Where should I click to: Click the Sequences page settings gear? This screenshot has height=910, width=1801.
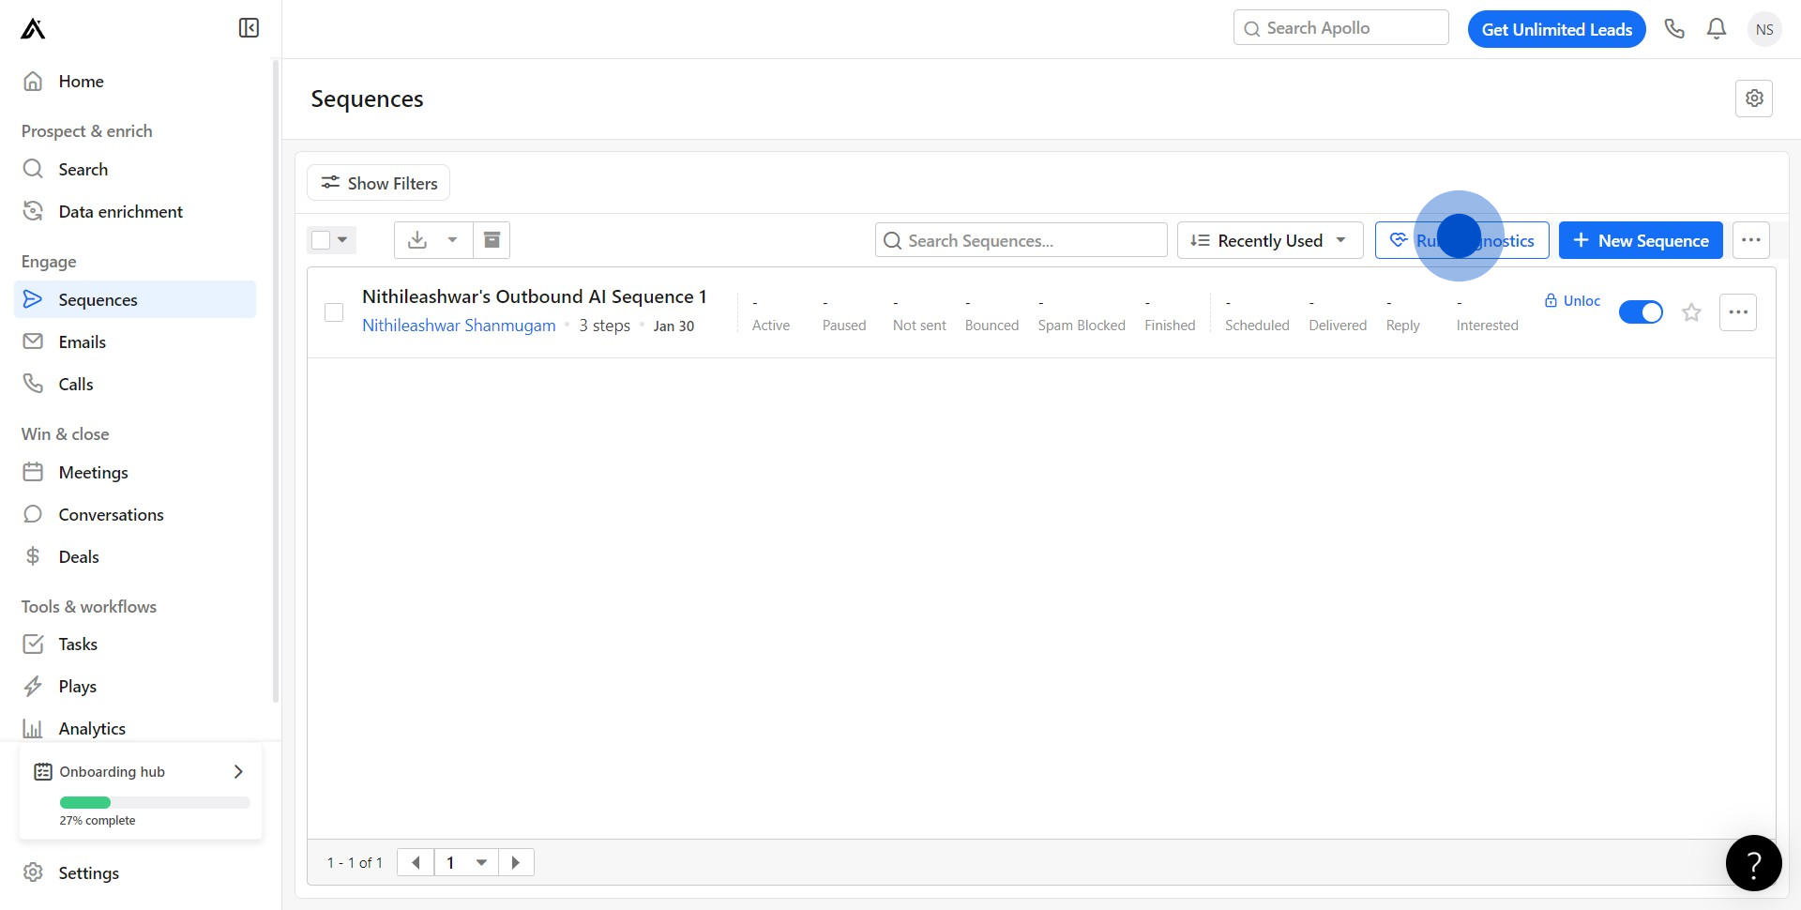coord(1754,99)
